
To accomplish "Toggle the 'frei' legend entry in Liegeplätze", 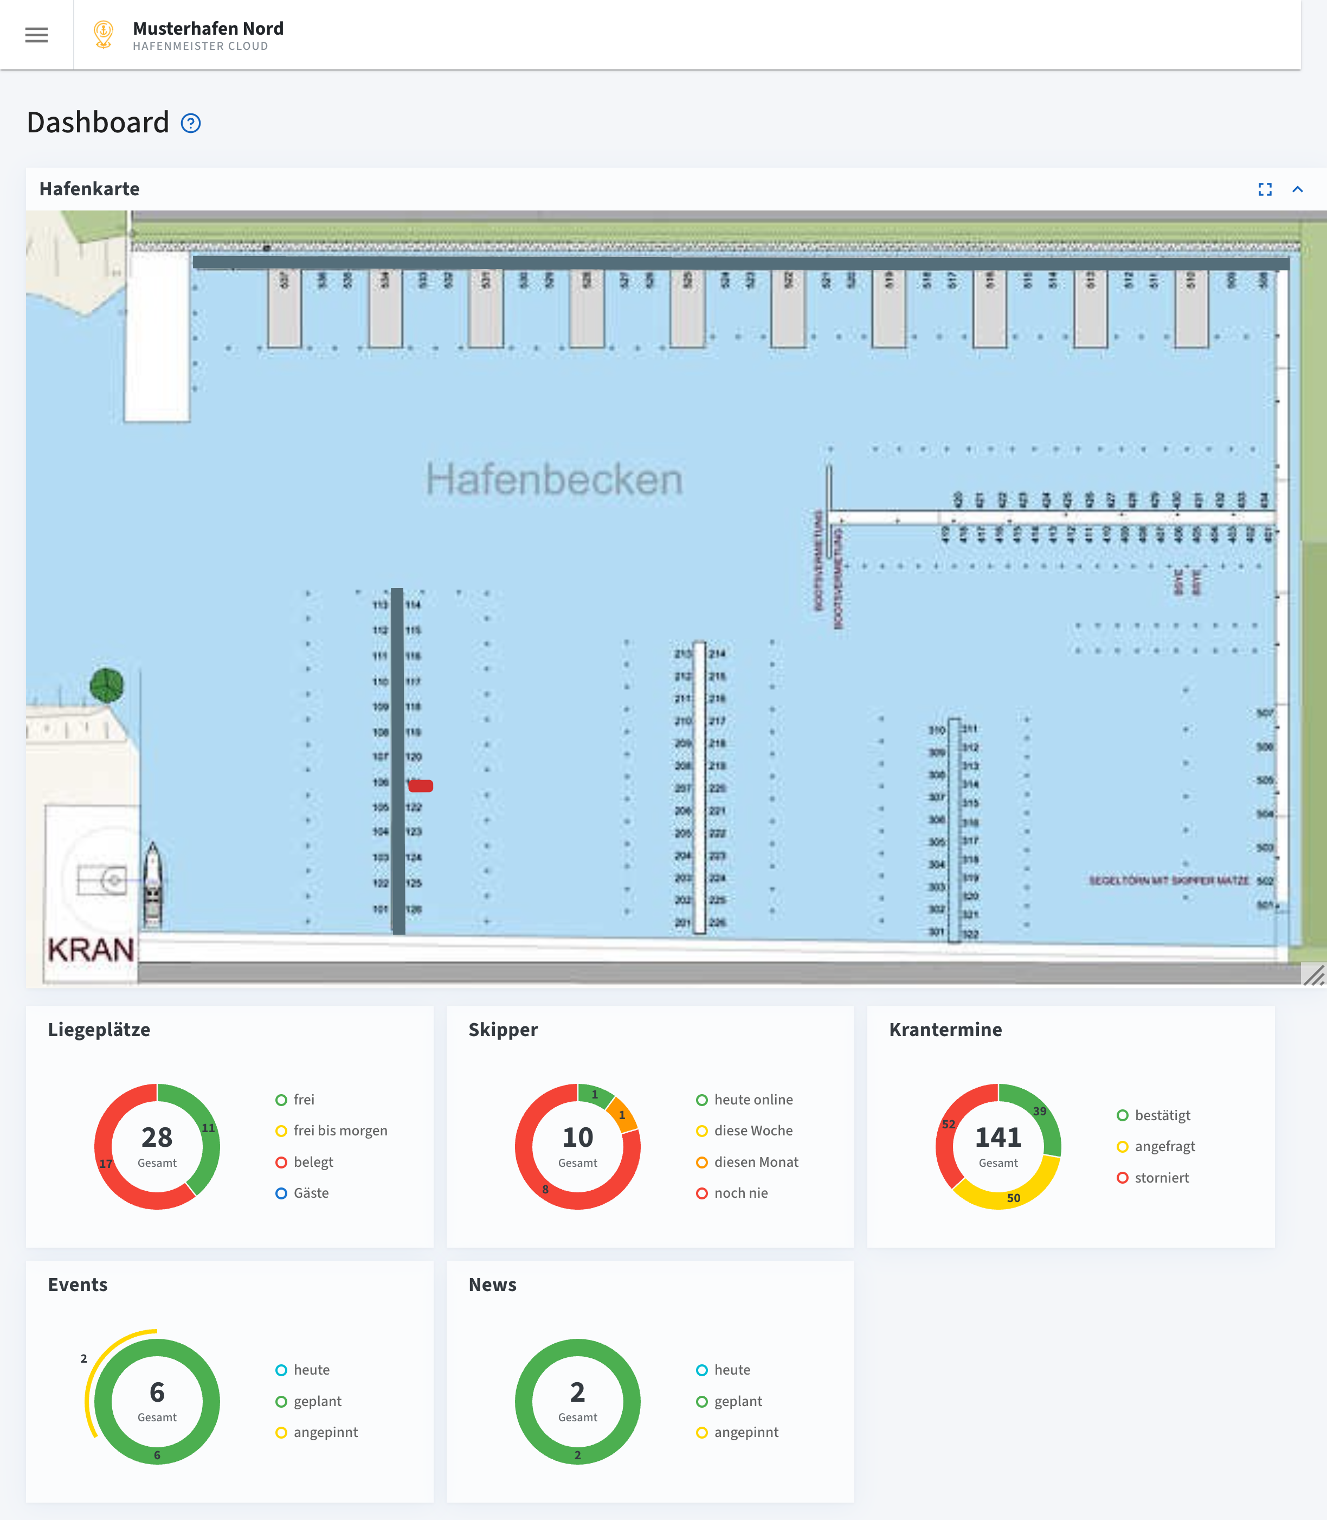I will pyautogui.click(x=299, y=1099).
